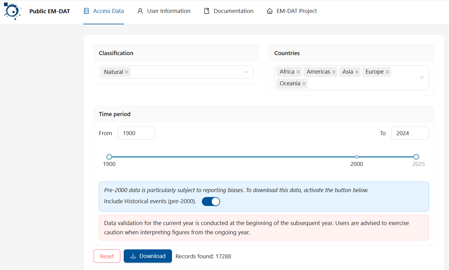Viewport: 449px width, 270px height.
Task: Click the download icon inside the Download button
Action: [133, 256]
